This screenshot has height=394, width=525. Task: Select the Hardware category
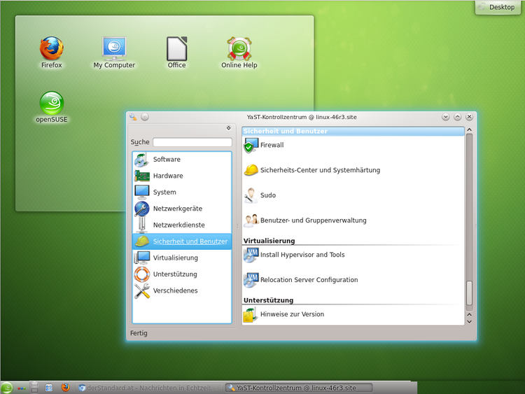168,176
